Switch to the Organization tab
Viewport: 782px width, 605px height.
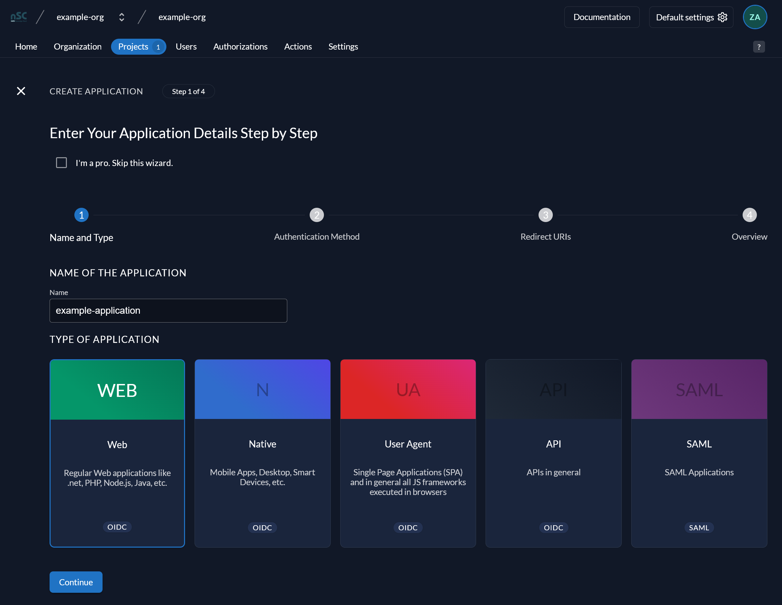tap(77, 47)
